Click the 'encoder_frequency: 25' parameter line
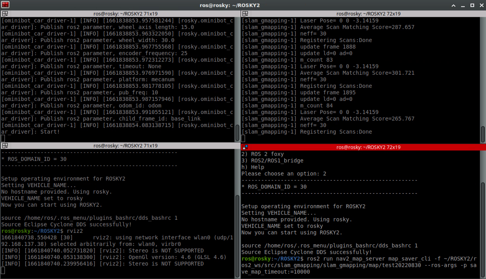This screenshot has height=279, width=486. [x=94, y=54]
